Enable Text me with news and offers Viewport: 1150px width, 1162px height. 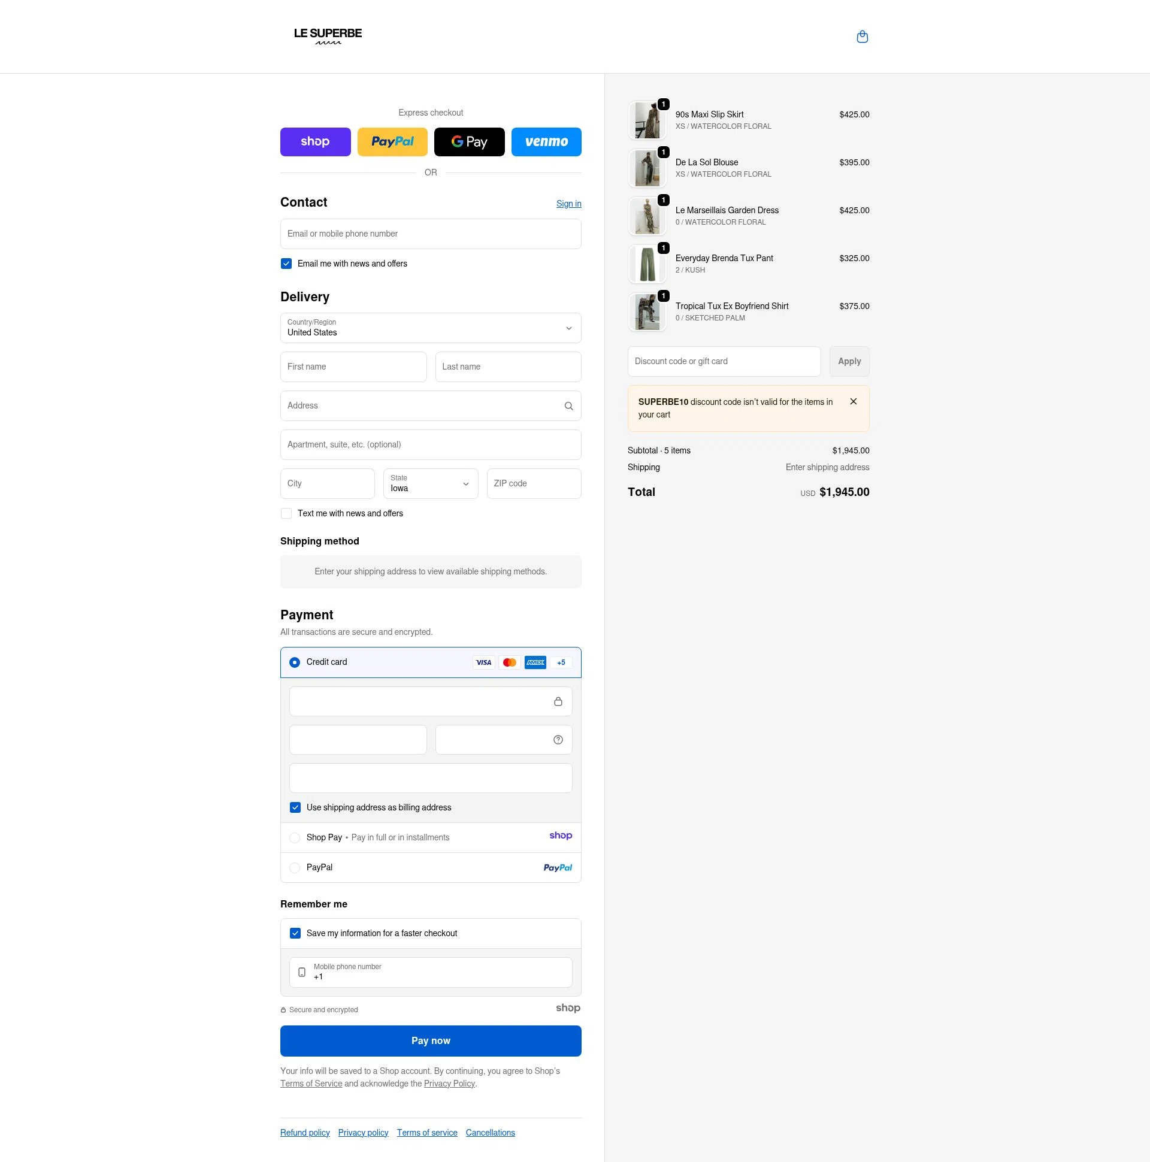(x=286, y=513)
